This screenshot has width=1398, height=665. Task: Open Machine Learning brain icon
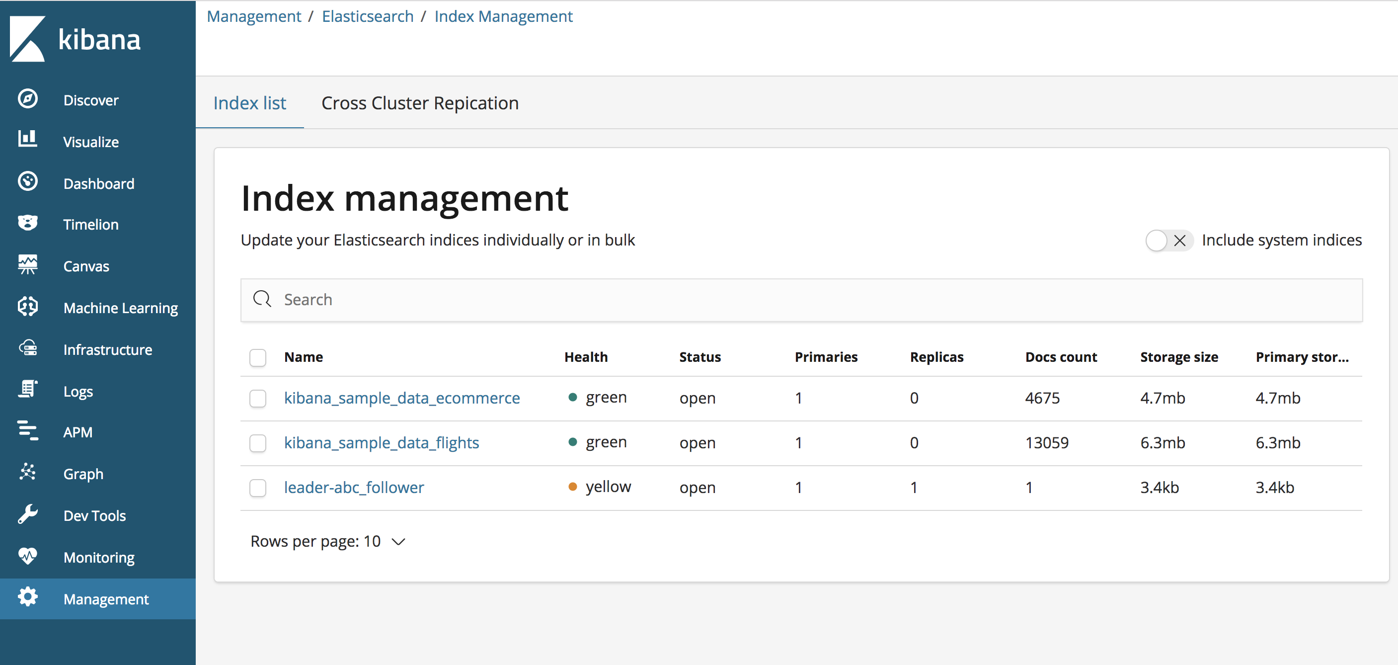28,307
